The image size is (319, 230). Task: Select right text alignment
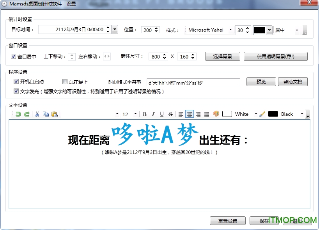pos(198,114)
